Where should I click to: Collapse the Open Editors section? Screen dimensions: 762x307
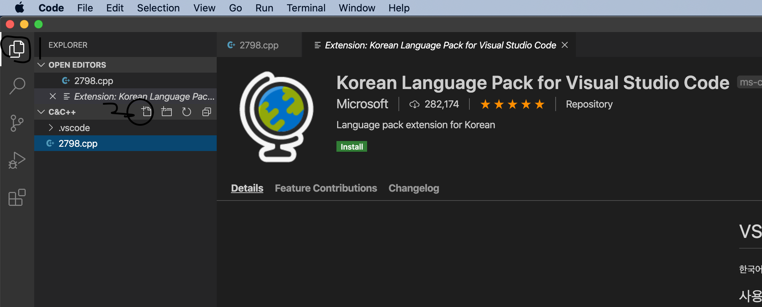tap(41, 65)
